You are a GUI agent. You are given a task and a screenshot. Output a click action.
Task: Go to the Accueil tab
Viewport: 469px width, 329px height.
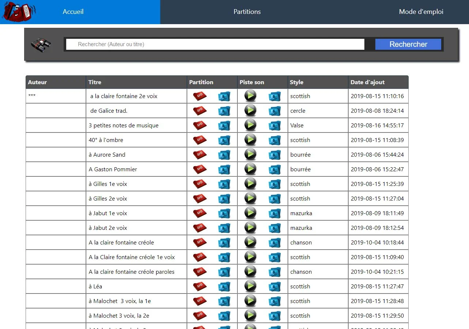(73, 12)
